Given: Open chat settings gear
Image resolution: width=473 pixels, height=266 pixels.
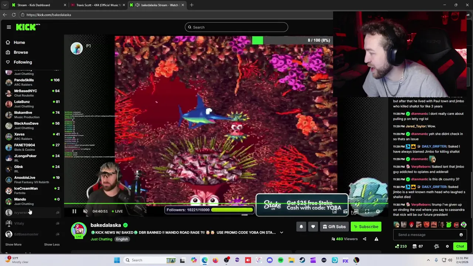Looking at the screenshot, I should 447,246.
